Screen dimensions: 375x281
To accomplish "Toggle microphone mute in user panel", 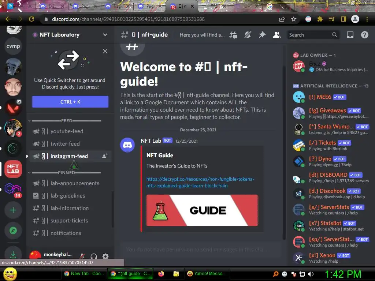I will pos(82,256).
